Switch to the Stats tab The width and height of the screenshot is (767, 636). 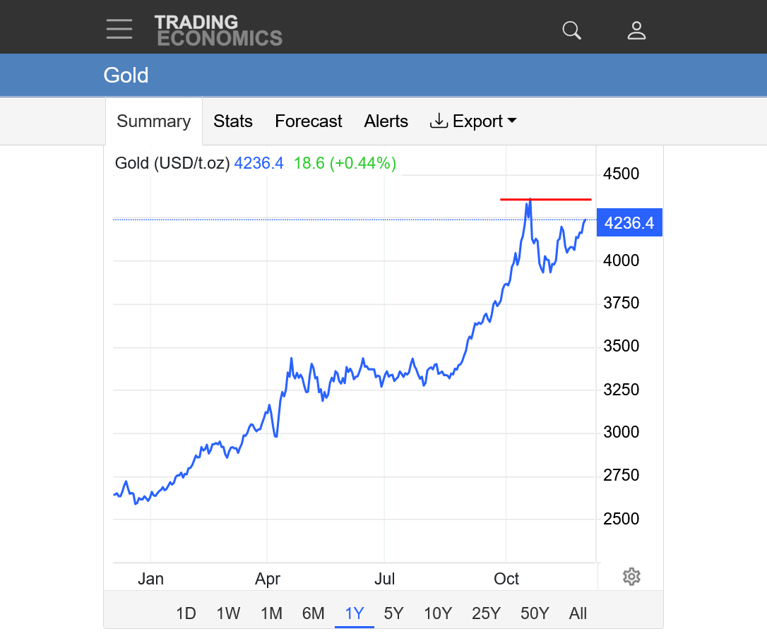click(233, 121)
